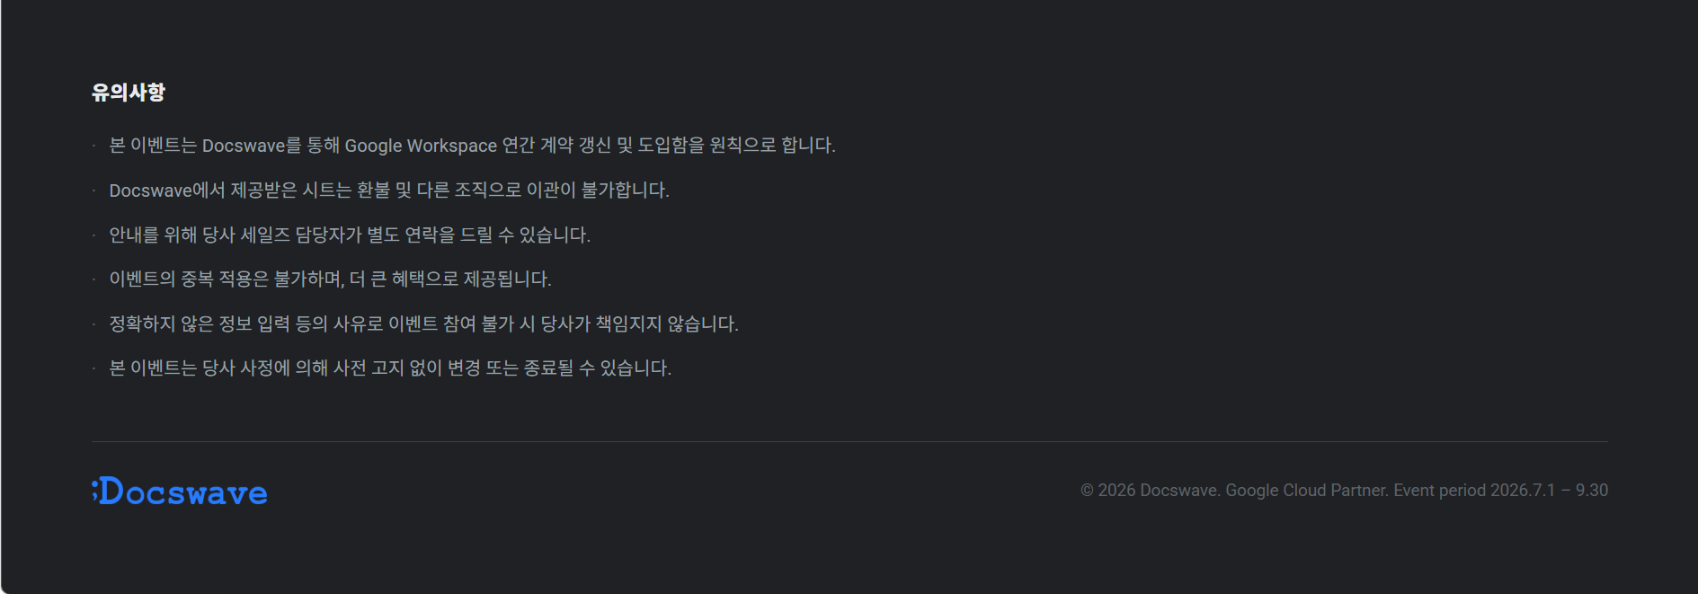Click the colon-dot mark left of Docswave logo

(x=94, y=490)
